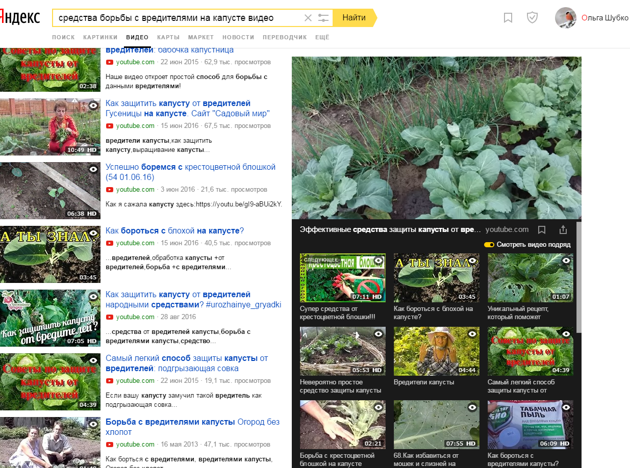The height and width of the screenshot is (468, 630).
Task: Switch to the Поиск tab
Action: pos(63,37)
